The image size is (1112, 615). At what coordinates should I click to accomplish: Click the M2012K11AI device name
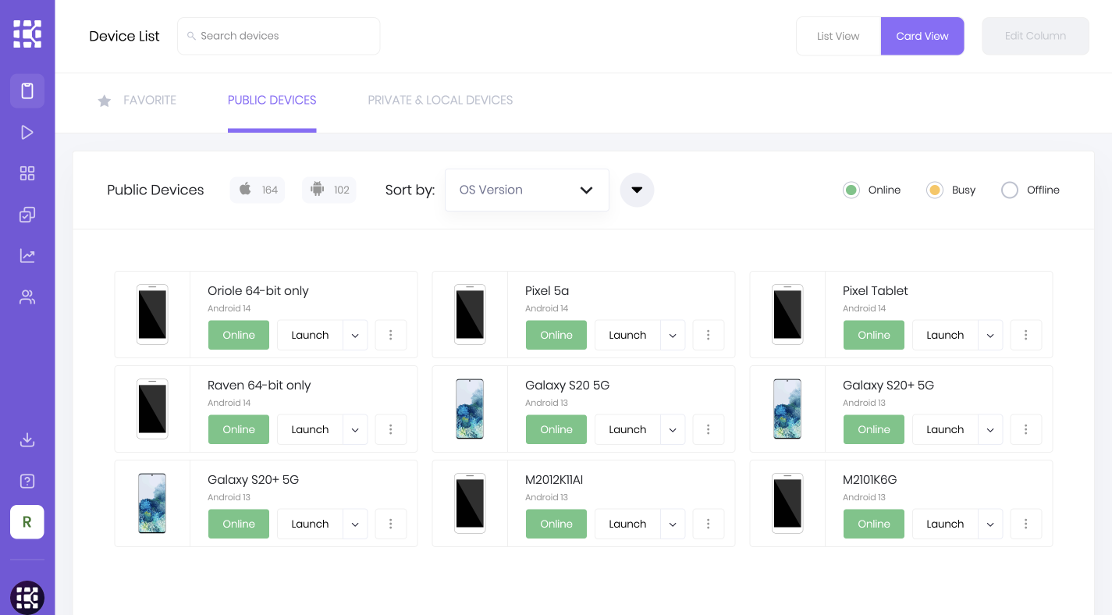tap(554, 479)
